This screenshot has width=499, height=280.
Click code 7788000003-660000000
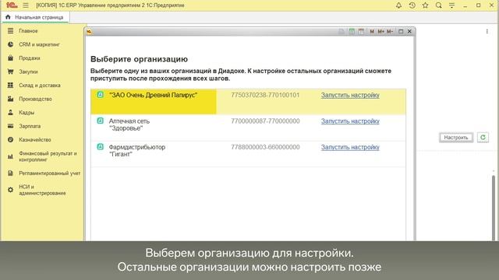click(x=265, y=147)
